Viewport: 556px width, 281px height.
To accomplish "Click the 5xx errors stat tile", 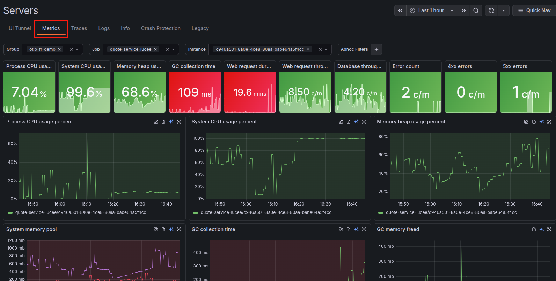I will pyautogui.click(x=526, y=92).
